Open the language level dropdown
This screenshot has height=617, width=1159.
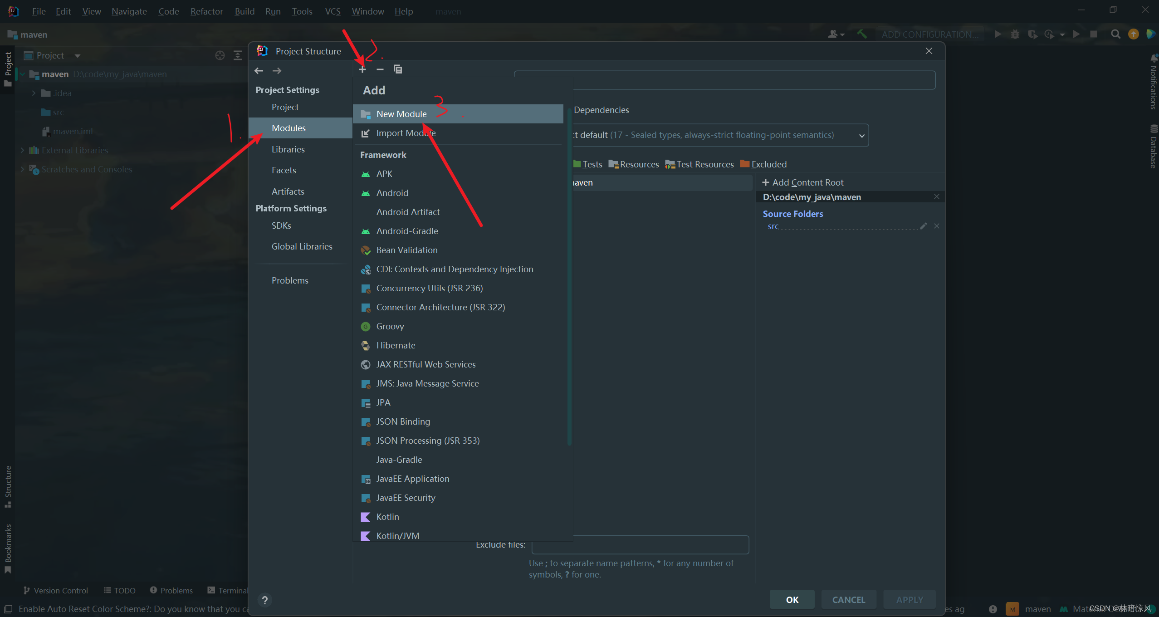pos(861,135)
